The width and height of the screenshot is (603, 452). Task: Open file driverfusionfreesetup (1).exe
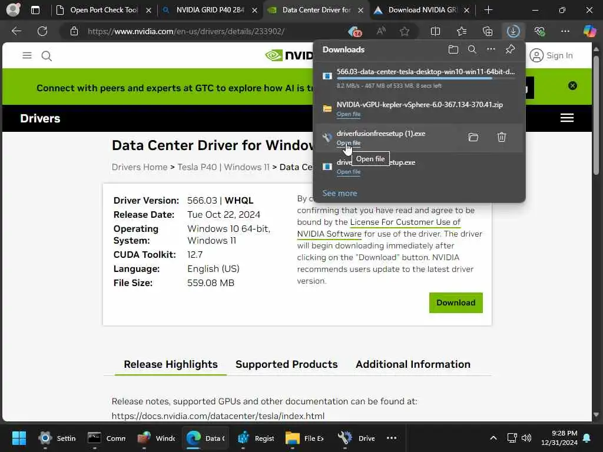click(349, 143)
